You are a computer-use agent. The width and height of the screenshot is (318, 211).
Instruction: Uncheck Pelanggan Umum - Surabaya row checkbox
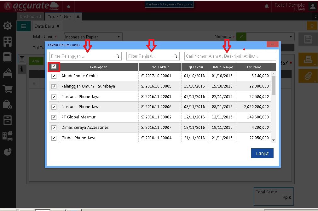pos(54,86)
